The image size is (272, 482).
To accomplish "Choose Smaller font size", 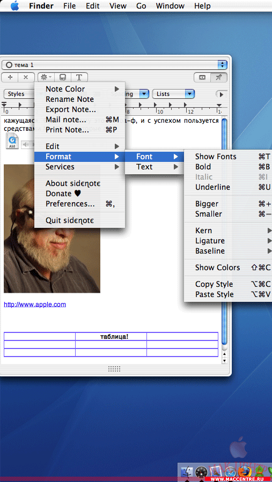I will tap(228, 214).
